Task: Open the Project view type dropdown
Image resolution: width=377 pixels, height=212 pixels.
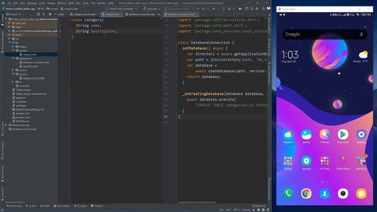Action: click(x=13, y=14)
